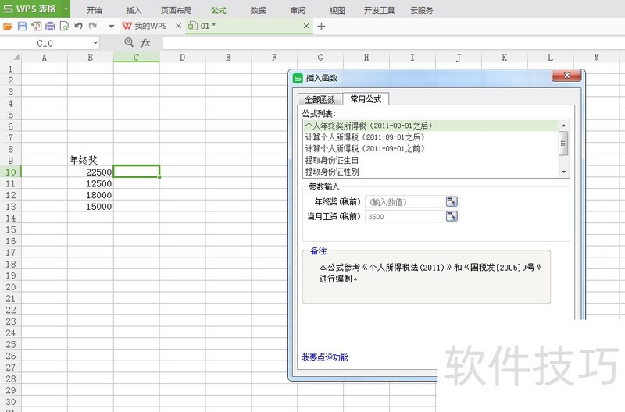Image resolution: width=625 pixels, height=412 pixels.
Task: Click the 年终奖(税前) value input field
Action: 404,201
